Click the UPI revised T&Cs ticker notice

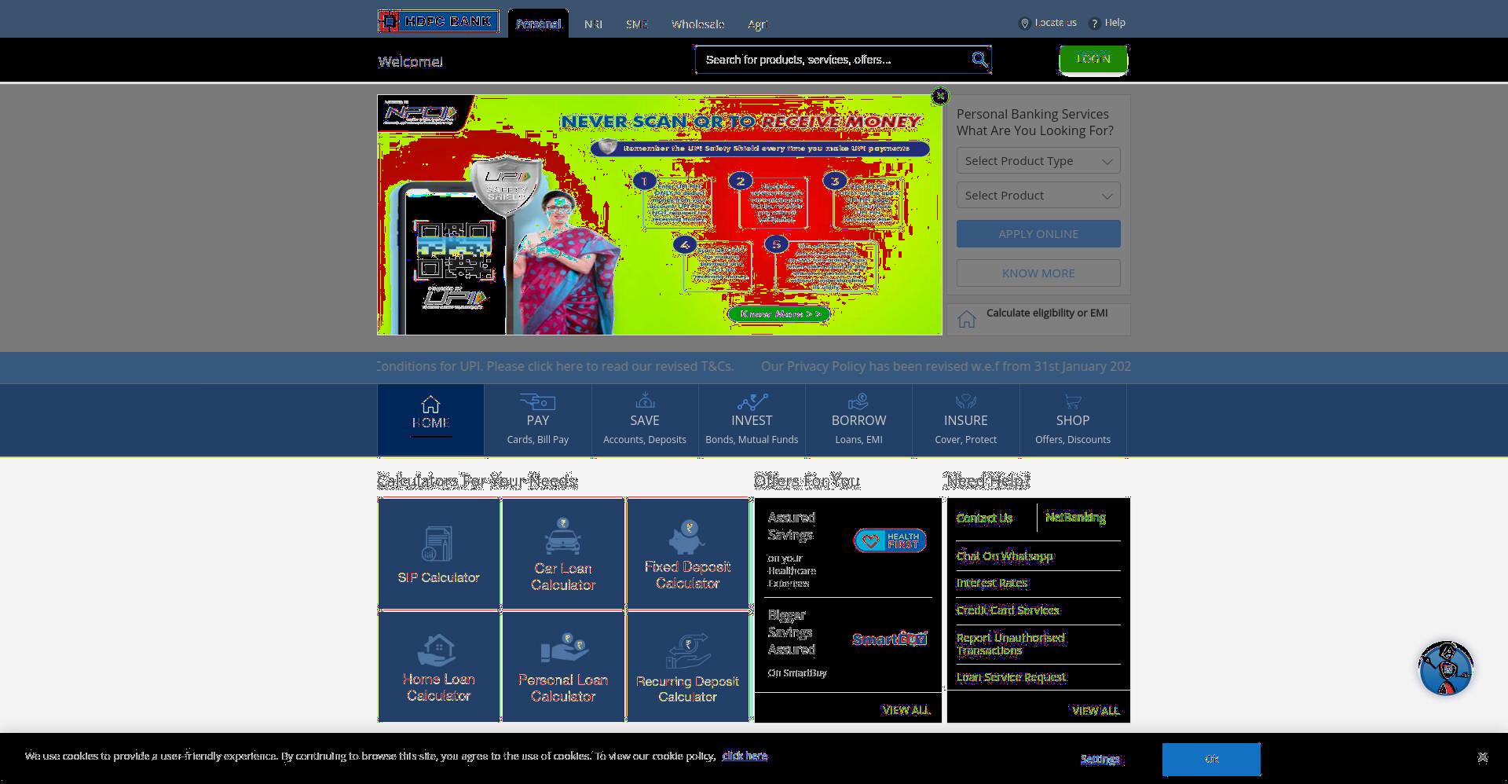[556, 367]
